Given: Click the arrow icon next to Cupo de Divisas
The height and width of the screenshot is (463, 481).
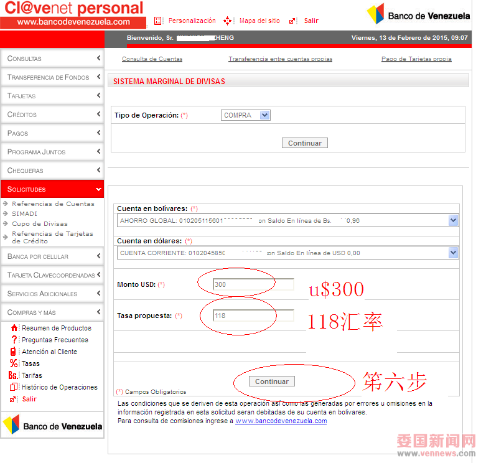Looking at the screenshot, I should 5,223.
